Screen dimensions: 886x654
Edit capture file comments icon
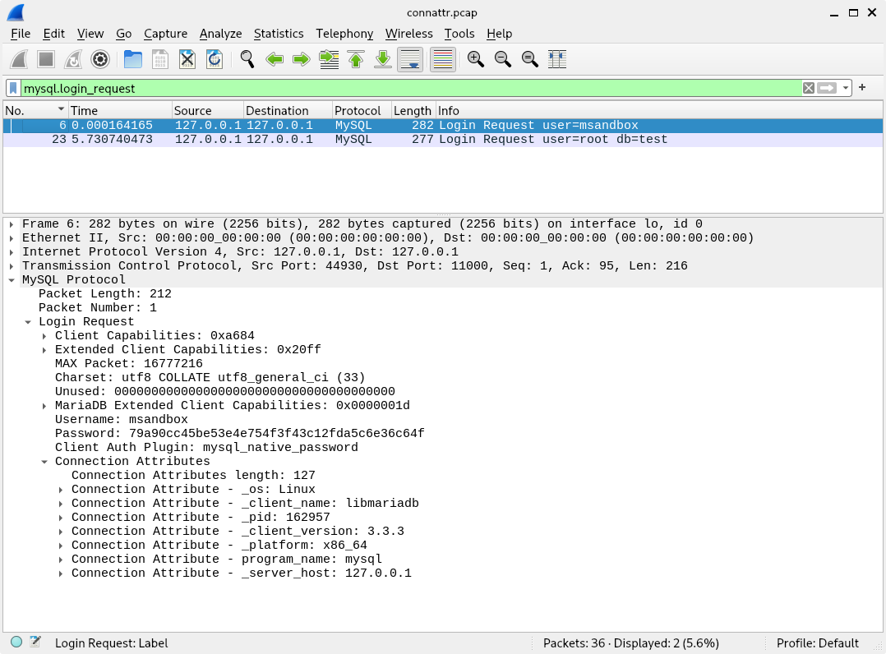tap(35, 642)
